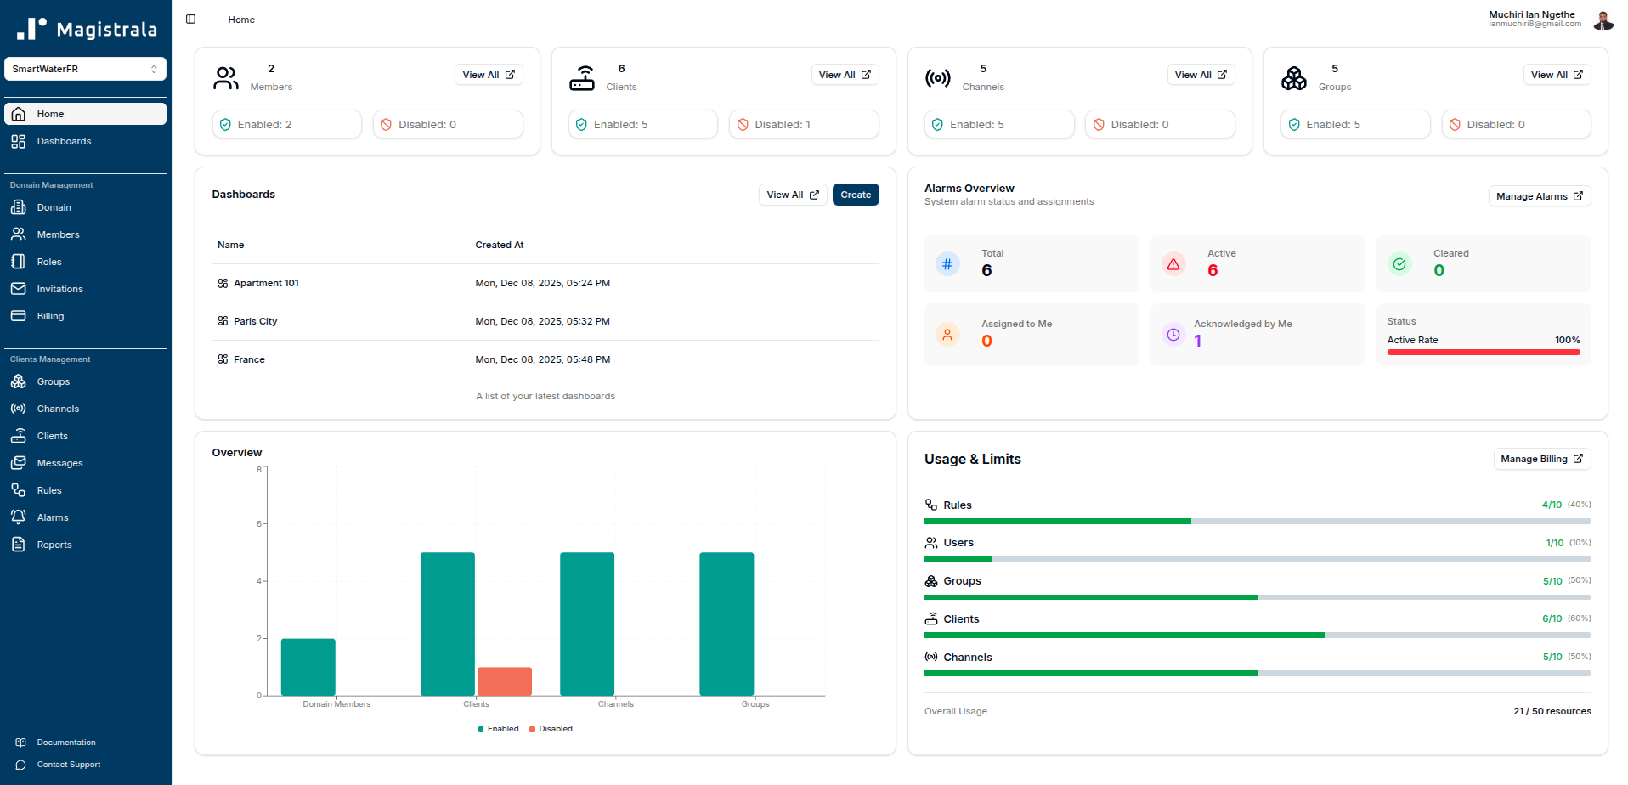1628x785 pixels.
Task: Click the Magistrala logo
Action: tap(84, 29)
